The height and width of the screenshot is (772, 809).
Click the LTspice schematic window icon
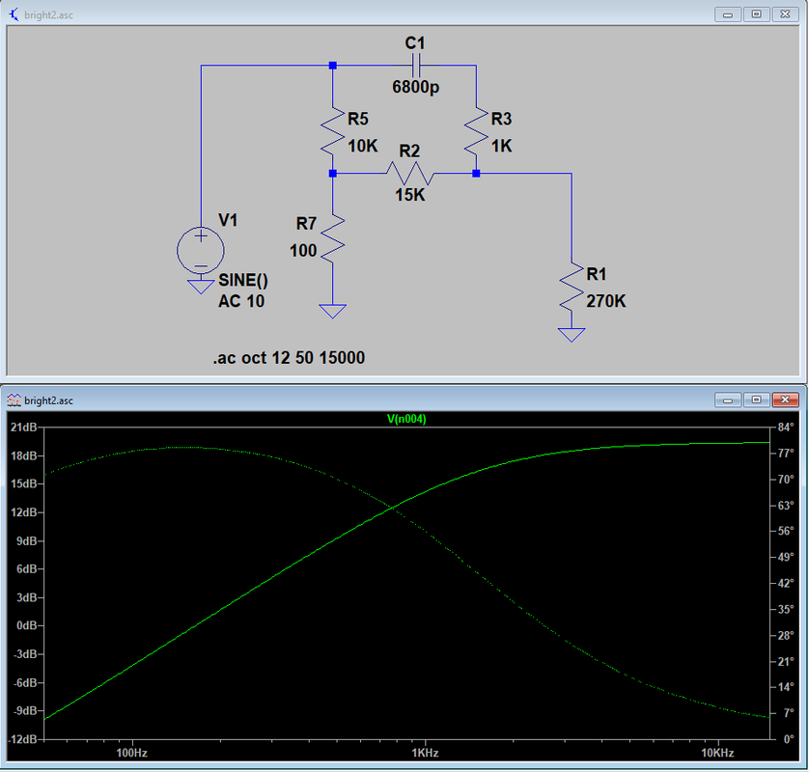coord(14,14)
